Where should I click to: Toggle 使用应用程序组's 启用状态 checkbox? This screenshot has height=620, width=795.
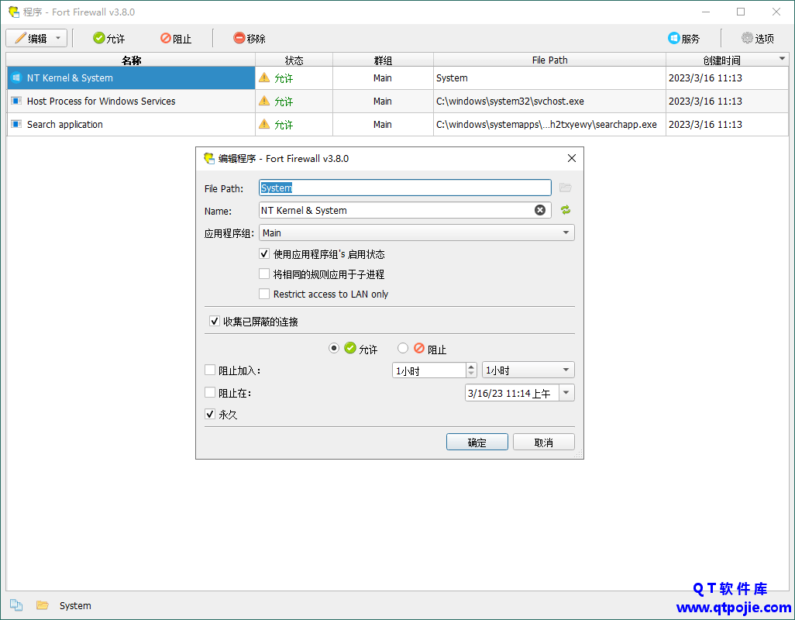click(264, 253)
